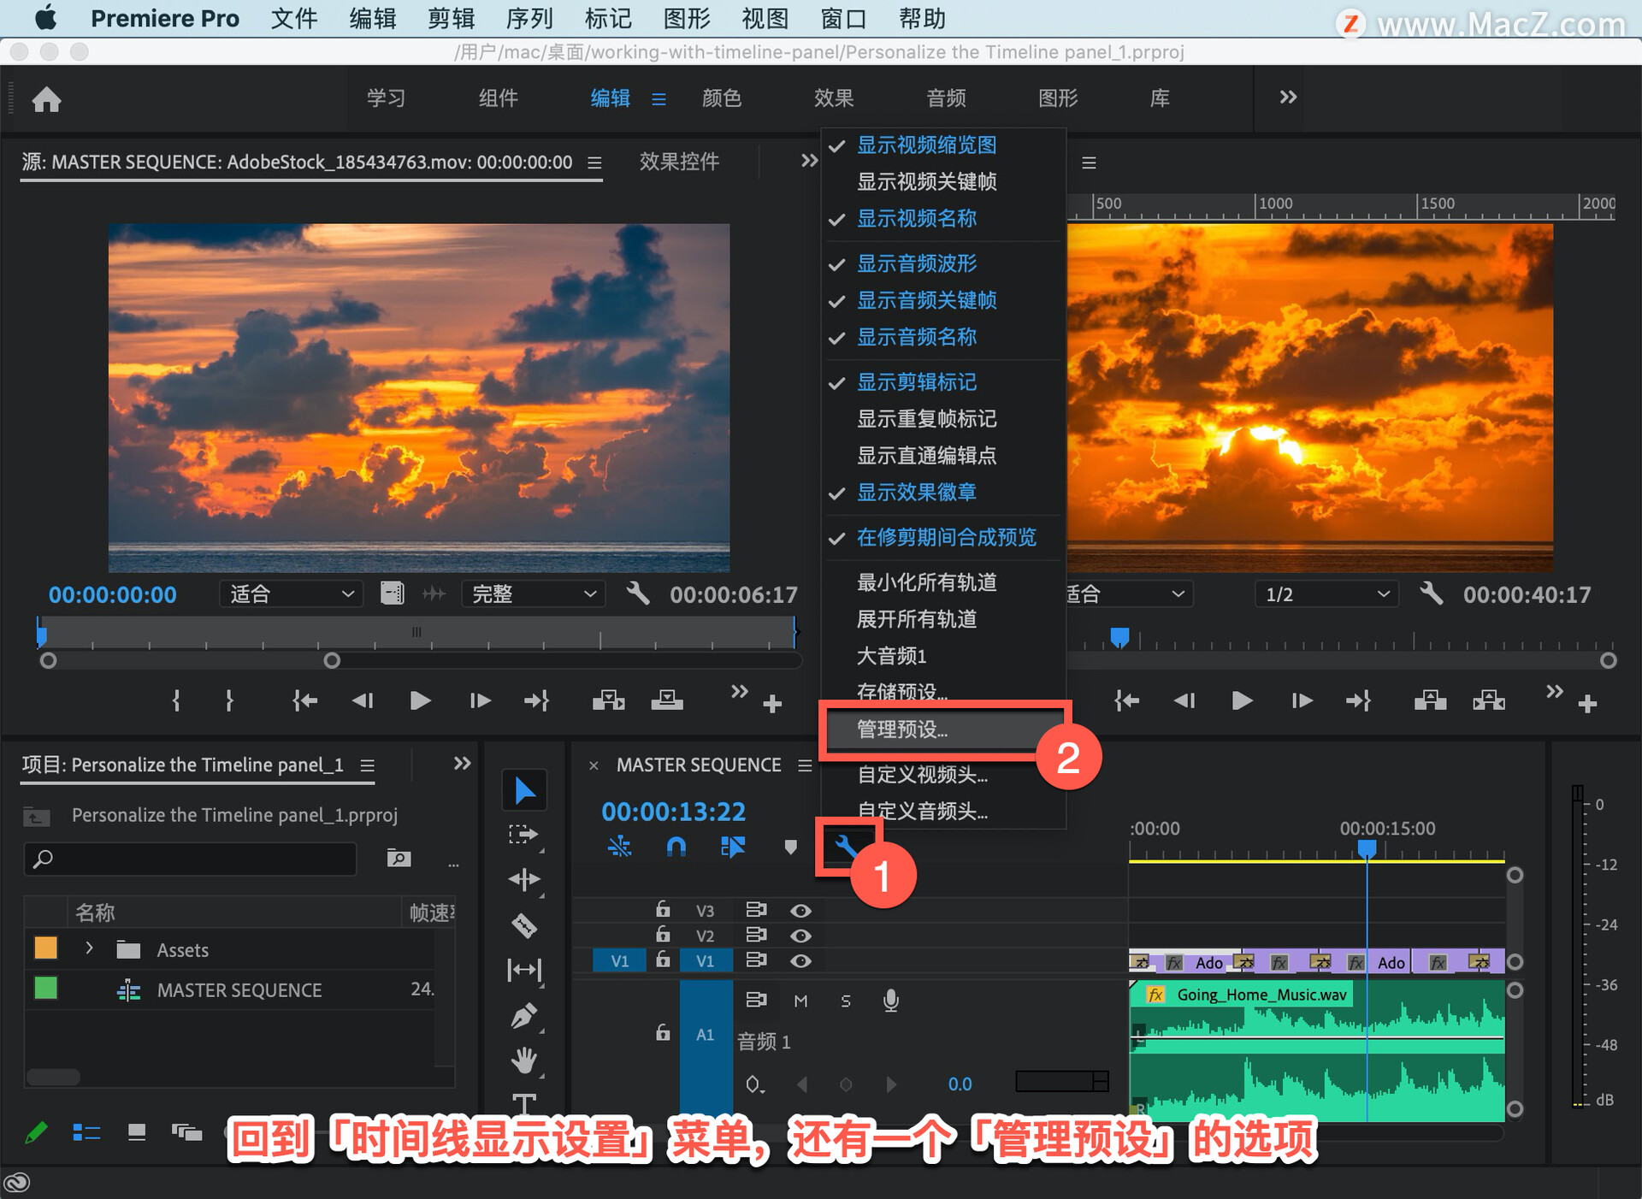
Task: Expand the Assets bin folder
Action: [89, 948]
